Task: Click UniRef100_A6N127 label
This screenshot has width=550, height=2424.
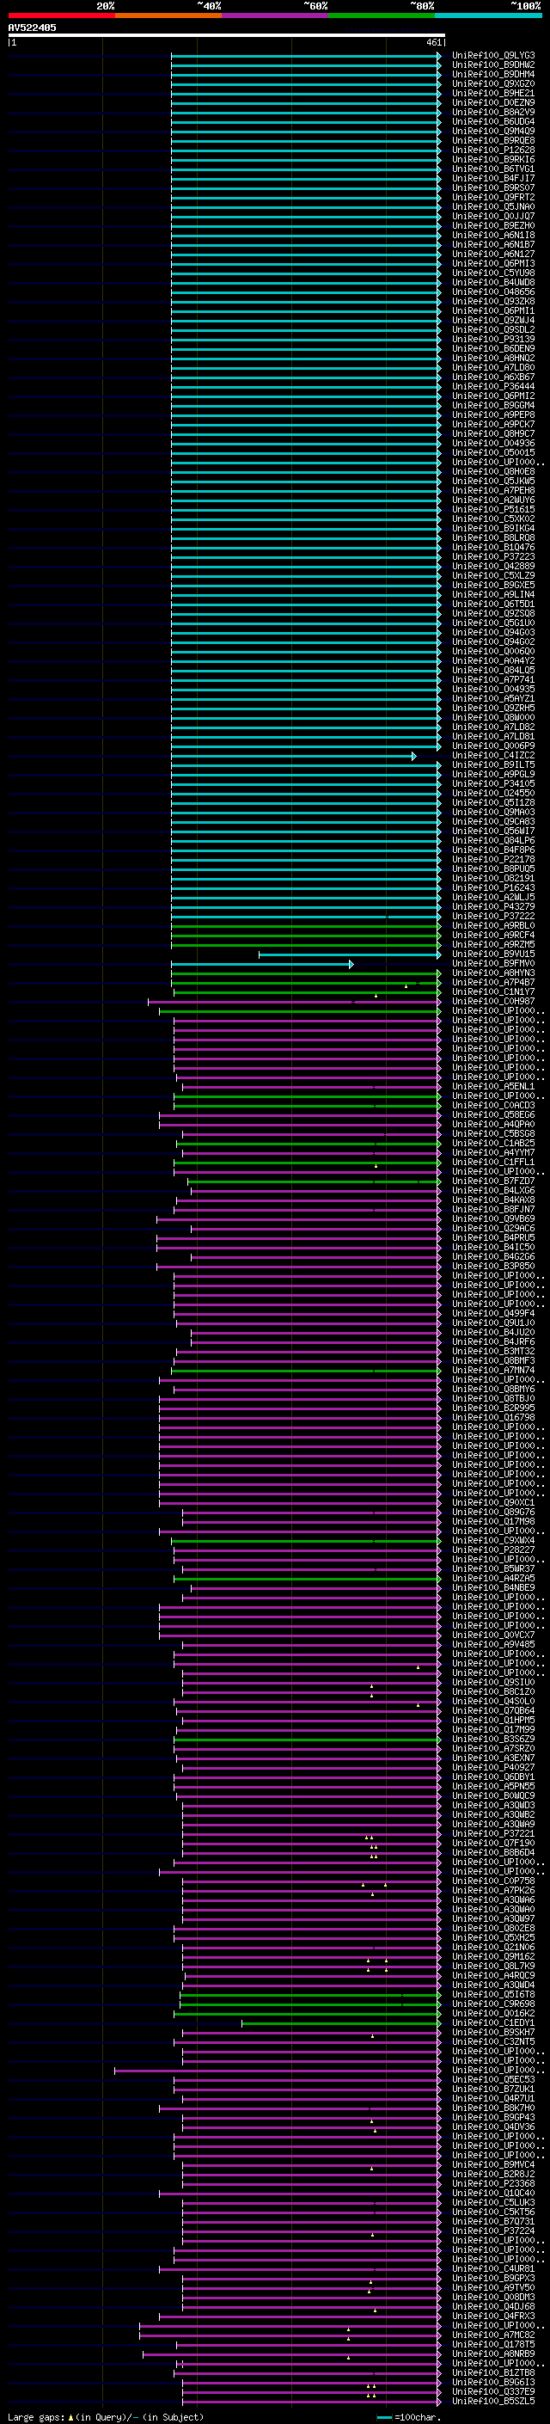Action: pyautogui.click(x=493, y=254)
